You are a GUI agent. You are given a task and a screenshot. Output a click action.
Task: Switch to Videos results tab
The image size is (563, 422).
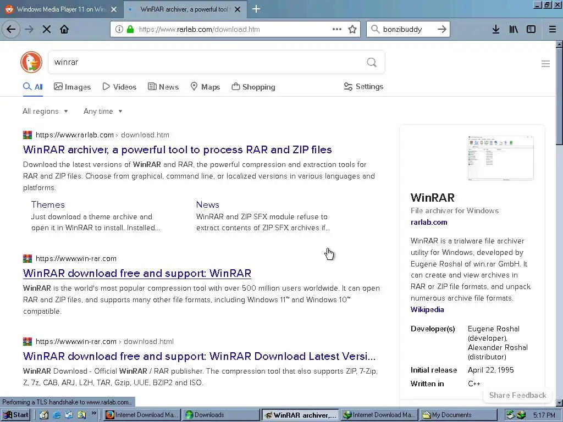coord(119,87)
